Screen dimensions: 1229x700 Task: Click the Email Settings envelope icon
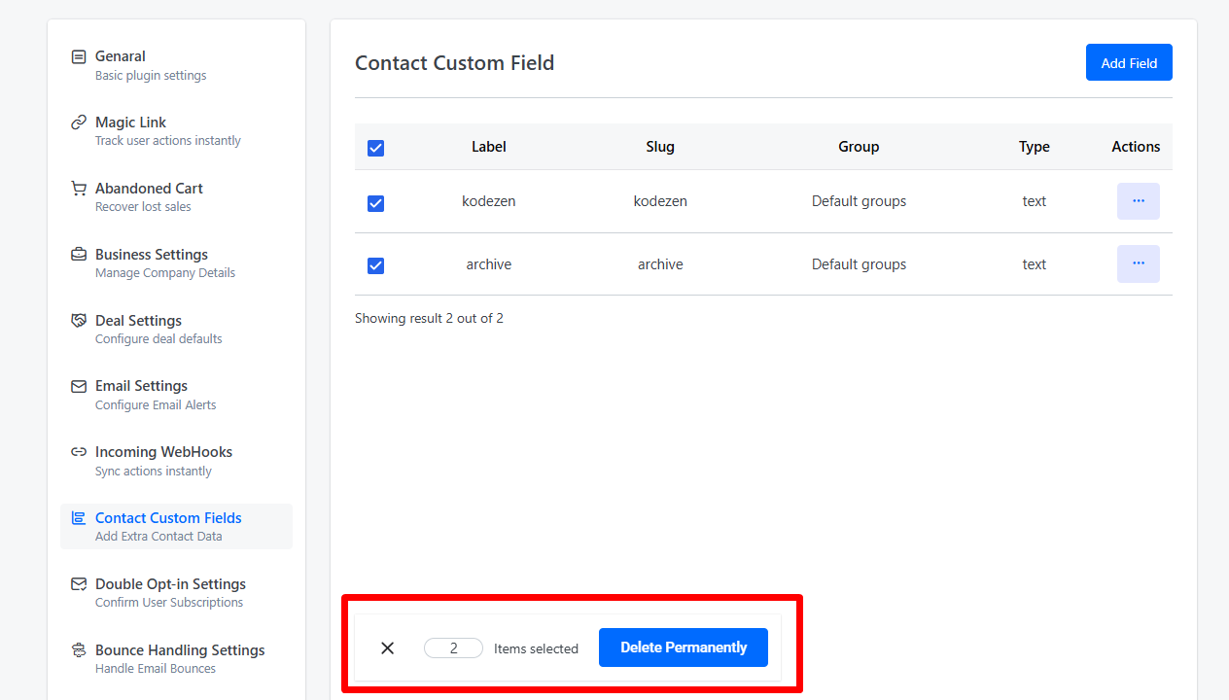point(79,386)
